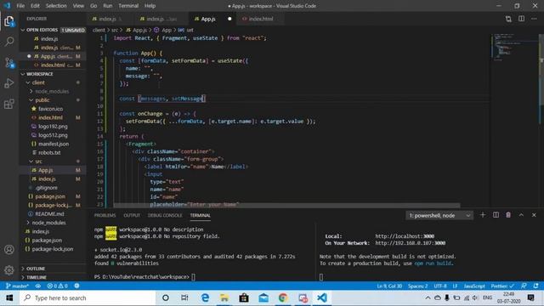Image resolution: width=544 pixels, height=306 pixels.
Task: Change end-of-line via LF item
Action: coord(455,286)
